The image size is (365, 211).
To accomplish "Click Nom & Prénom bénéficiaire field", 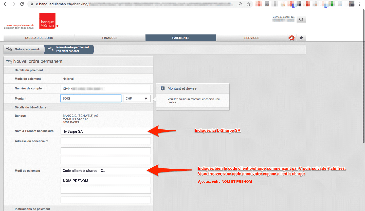I will coord(105,131).
